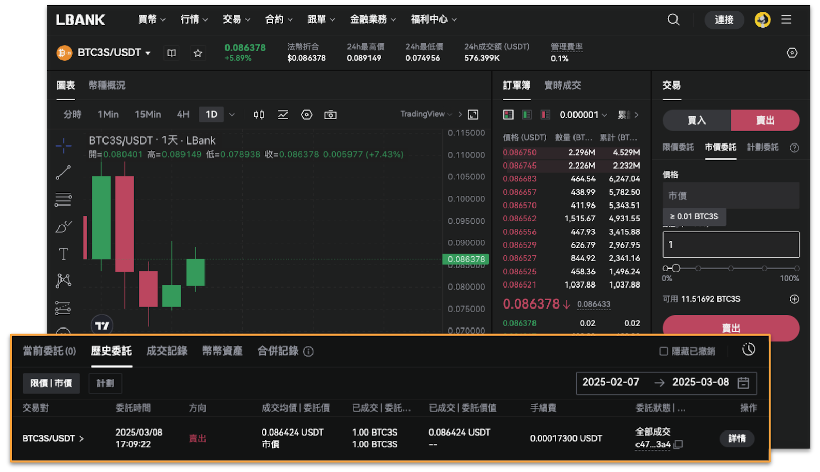Open the 0.000001 price precision dropdown
The width and height of the screenshot is (820, 472).
tap(583, 115)
